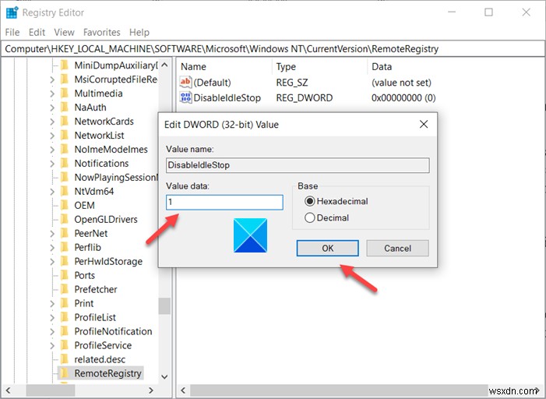Select the NowPlayingSession folder icon
Viewport: 546px width, 399px height.
point(65,178)
